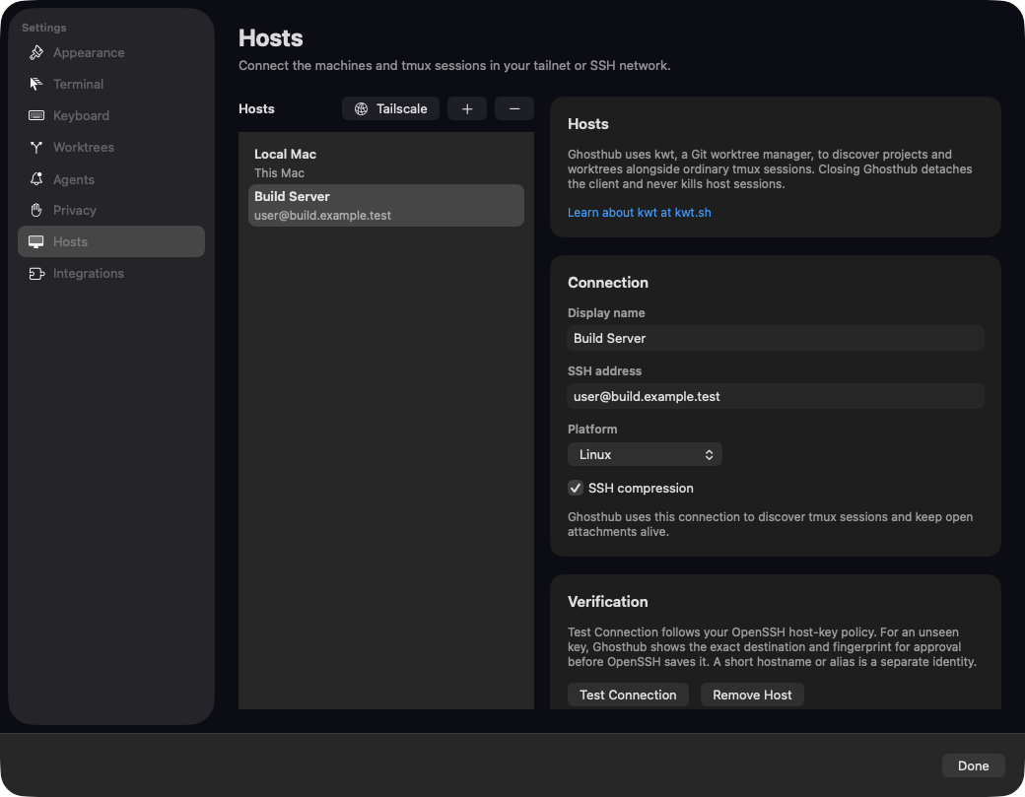The height and width of the screenshot is (797, 1025).
Task: Select Build Server in hosts list
Action: pyautogui.click(x=385, y=205)
